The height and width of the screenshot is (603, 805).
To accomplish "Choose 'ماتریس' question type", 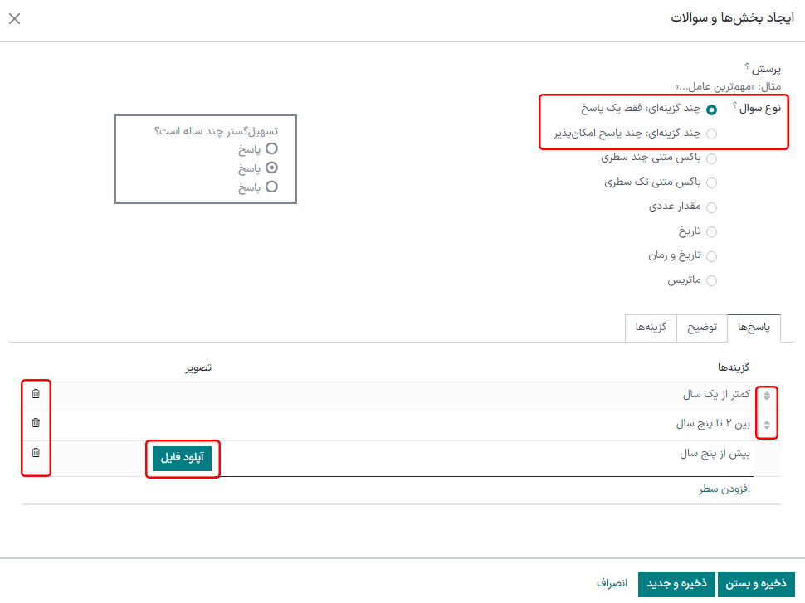I will 711,280.
